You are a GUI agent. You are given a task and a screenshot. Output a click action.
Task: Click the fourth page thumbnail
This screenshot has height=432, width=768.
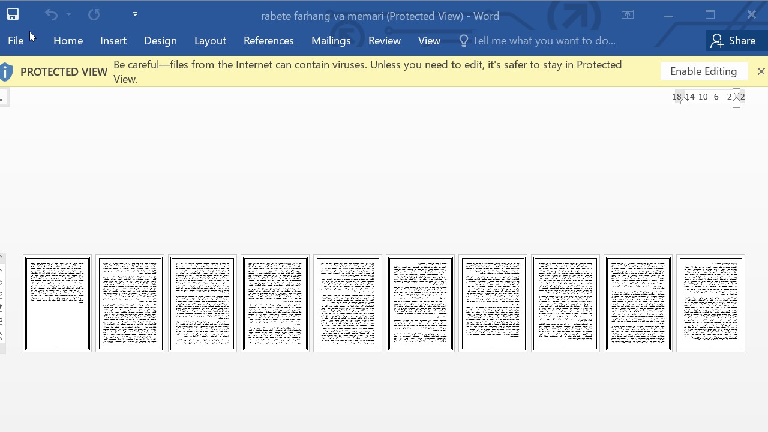pos(275,304)
